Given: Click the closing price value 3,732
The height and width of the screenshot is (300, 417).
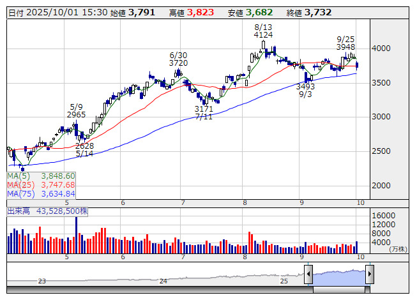Looking at the screenshot, I should 318,13.
